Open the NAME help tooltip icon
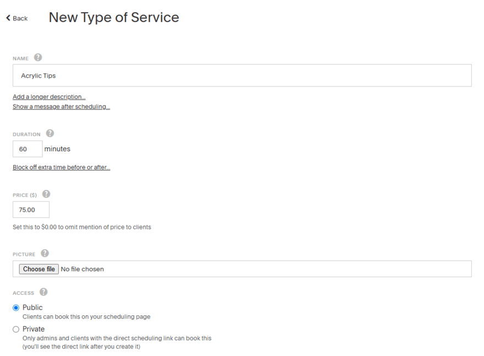Screen dimensions: 484x356 point(38,57)
